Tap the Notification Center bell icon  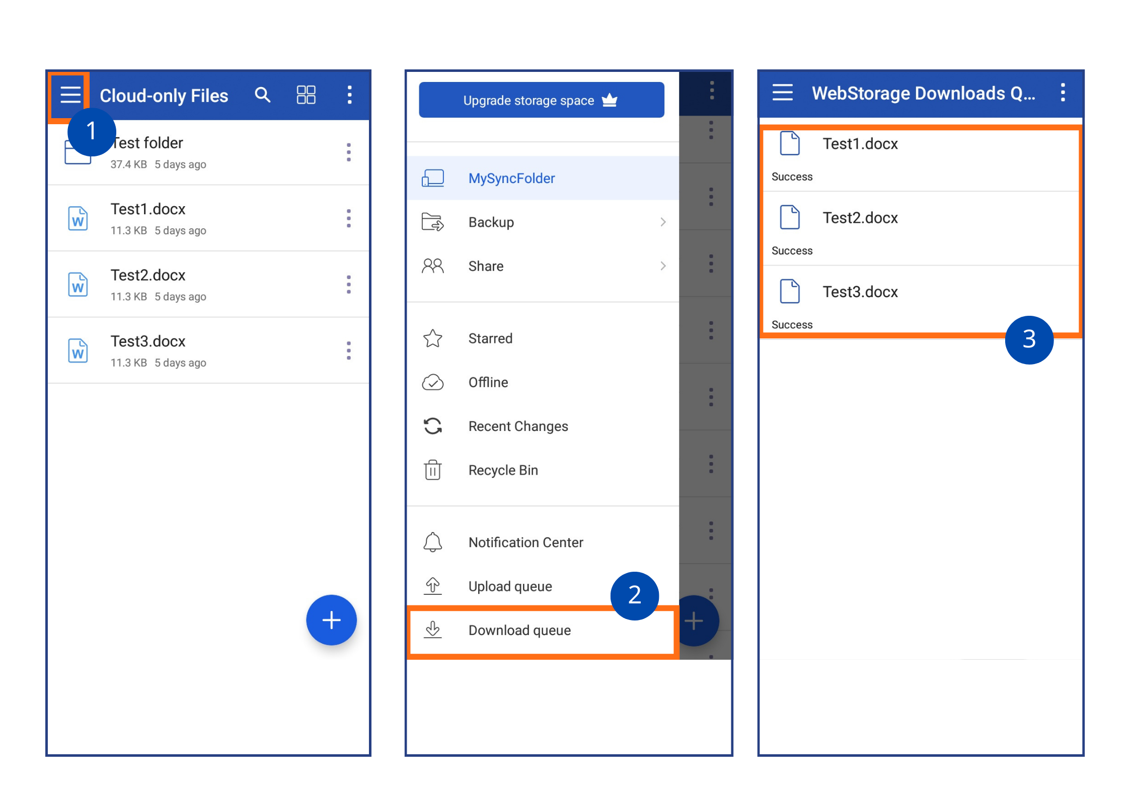(x=433, y=542)
